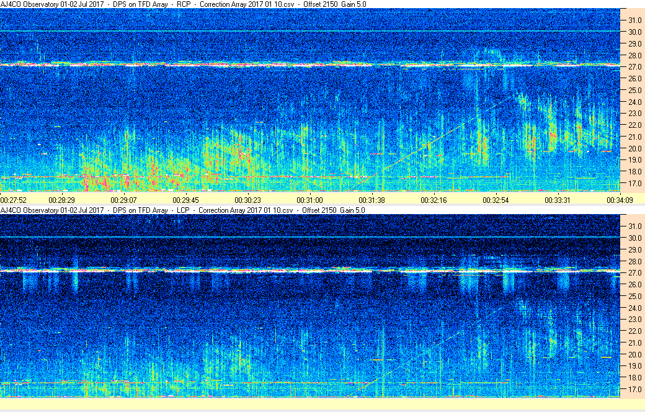This screenshot has width=645, height=412.
Task: Click LCP in the lower spectrogram title
Action: coord(183,210)
